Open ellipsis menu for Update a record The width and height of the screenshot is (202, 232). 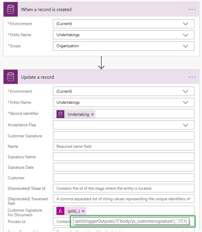tap(192, 77)
